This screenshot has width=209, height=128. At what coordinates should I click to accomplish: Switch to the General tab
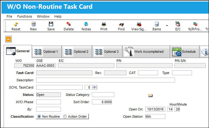18,51
